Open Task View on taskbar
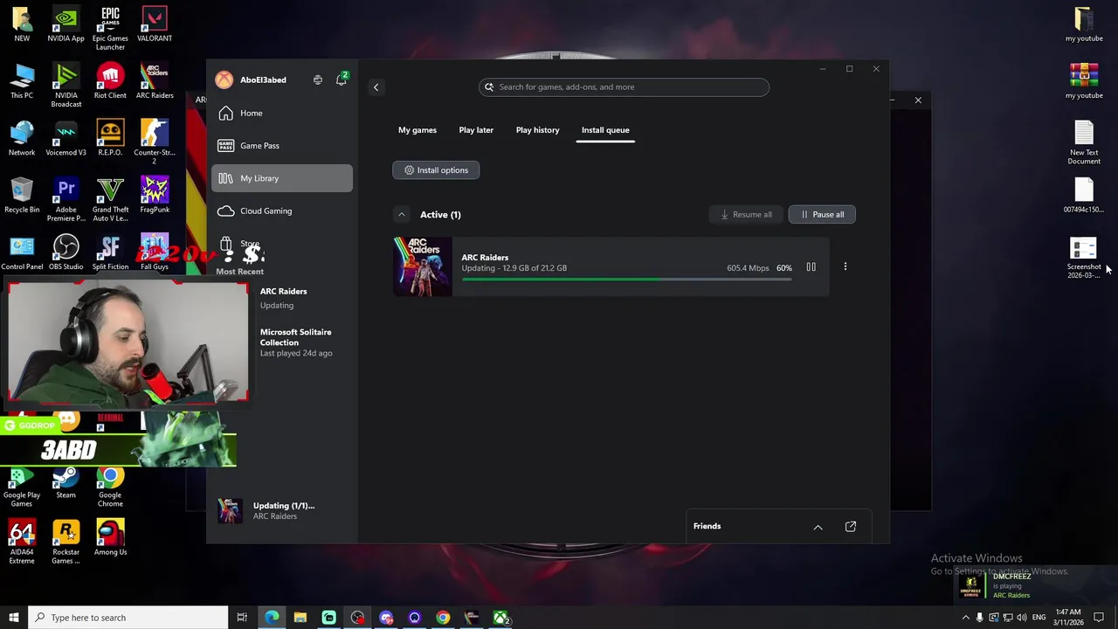This screenshot has height=629, width=1118. 242,618
